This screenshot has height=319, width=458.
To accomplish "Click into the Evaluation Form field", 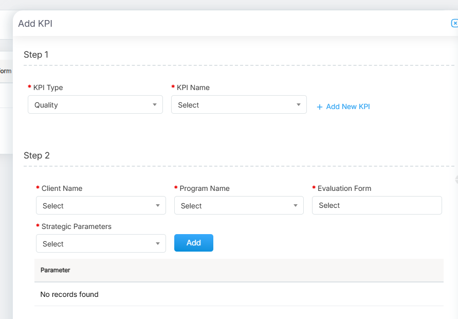I will (x=376, y=205).
